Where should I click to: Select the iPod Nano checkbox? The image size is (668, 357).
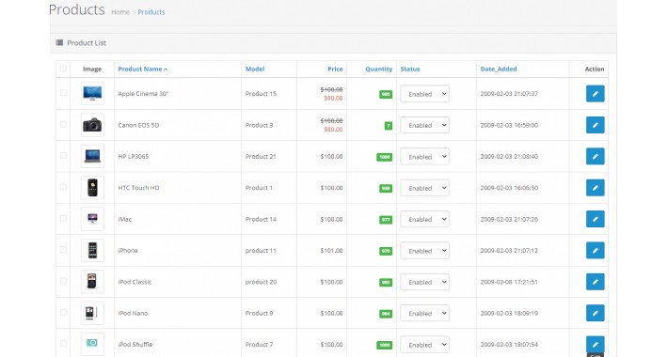click(x=63, y=312)
